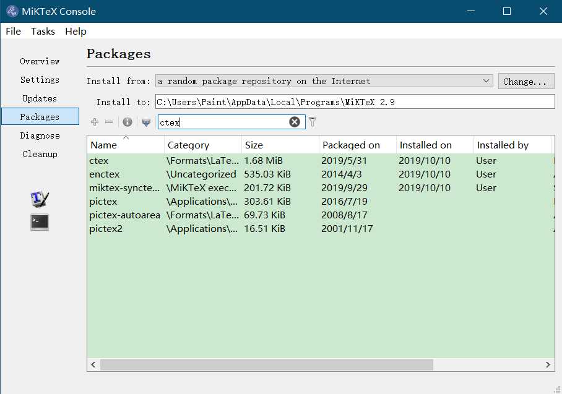Viewport: 562px width, 394px height.
Task: Click the install package plus icon
Action: pyautogui.click(x=95, y=122)
